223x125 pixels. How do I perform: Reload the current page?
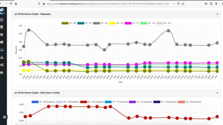coord(11,4)
